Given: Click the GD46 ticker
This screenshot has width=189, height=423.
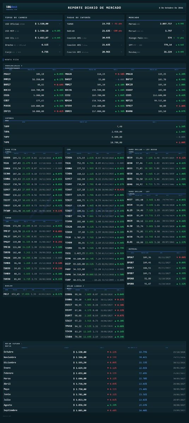Looking at the screenshot, I should pyautogui.click(x=129, y=184).
